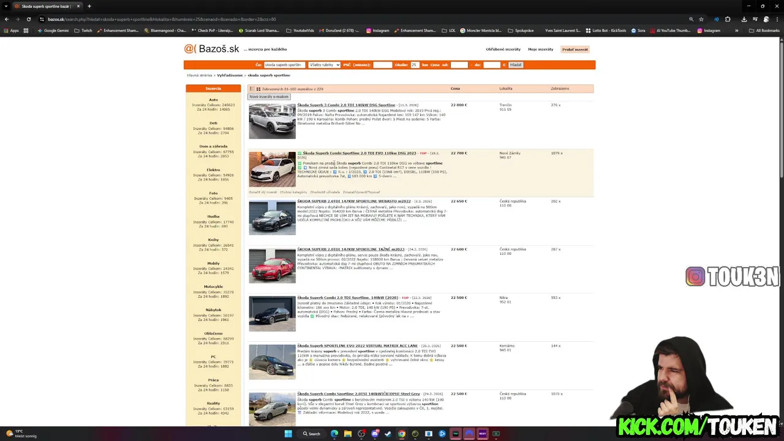Expand the All Bookmarks folder

point(764,30)
